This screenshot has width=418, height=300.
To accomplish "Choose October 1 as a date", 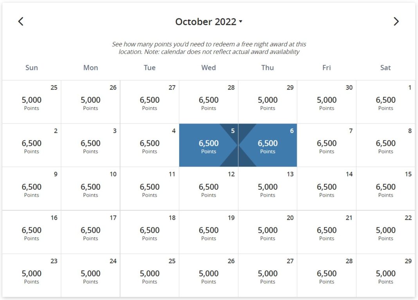I will point(386,101).
